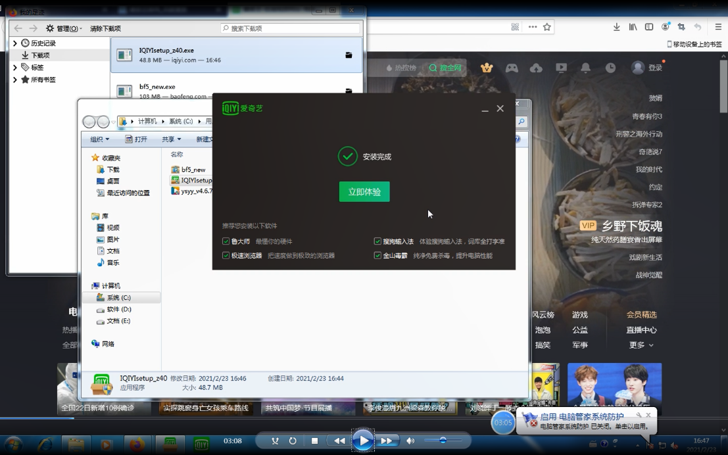This screenshot has height=455, width=728.
Task: Open 青春有你3 in the sidebar list
Action: pyautogui.click(x=646, y=116)
